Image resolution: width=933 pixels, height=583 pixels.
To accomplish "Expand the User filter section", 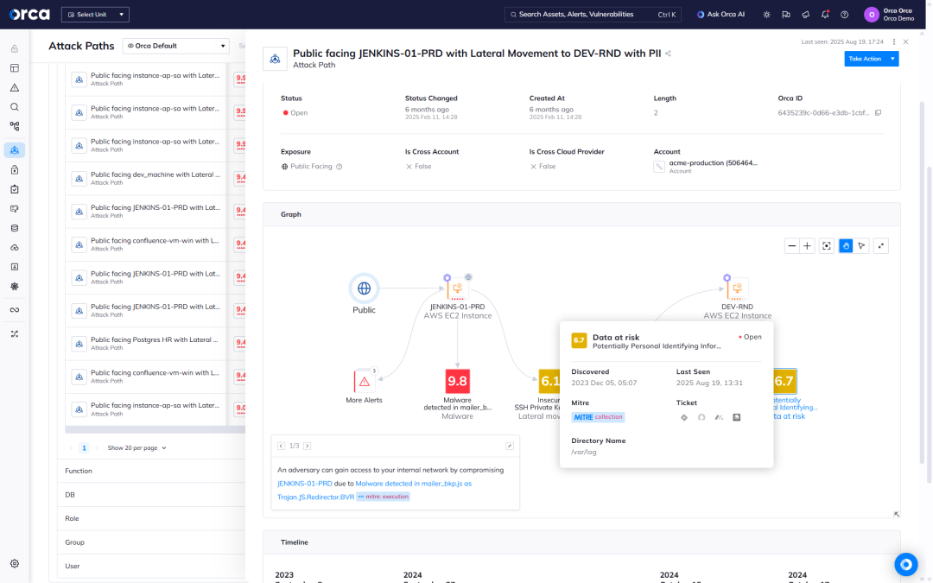I will [x=151, y=566].
